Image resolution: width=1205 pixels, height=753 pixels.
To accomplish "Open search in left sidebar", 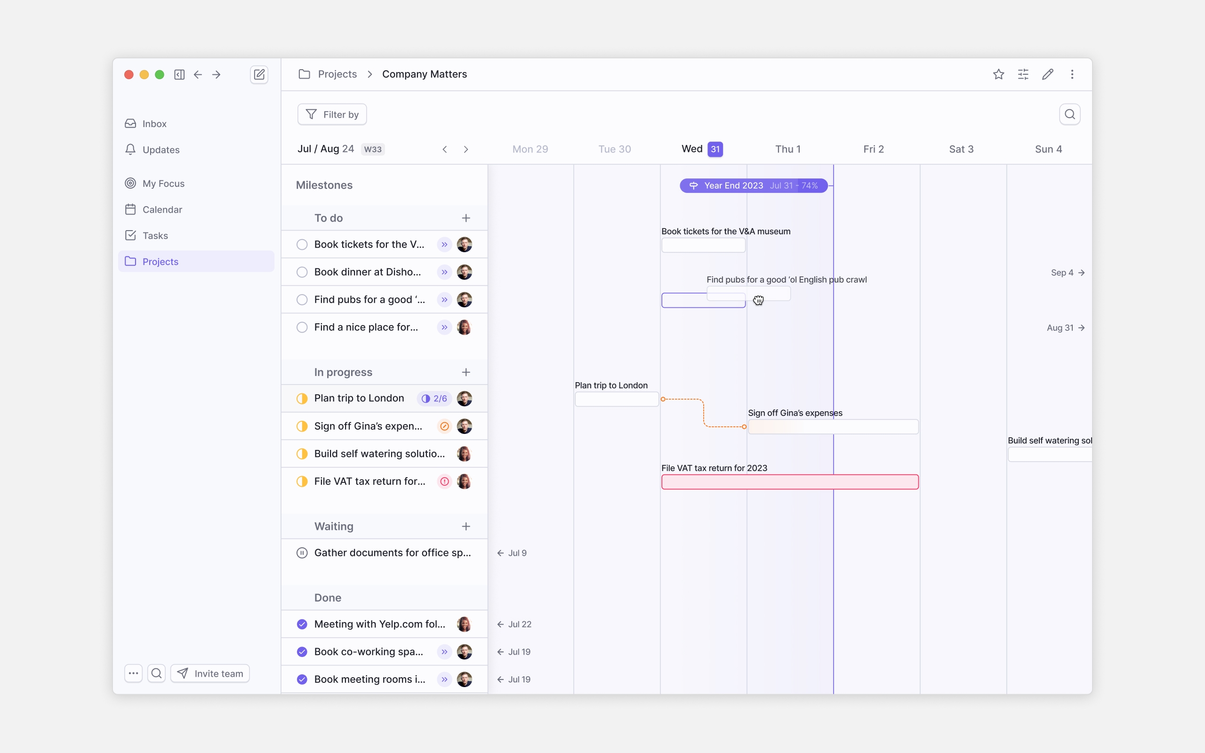I will point(156,673).
